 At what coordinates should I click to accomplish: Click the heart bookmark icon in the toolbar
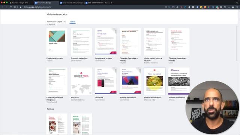(173, 7)
